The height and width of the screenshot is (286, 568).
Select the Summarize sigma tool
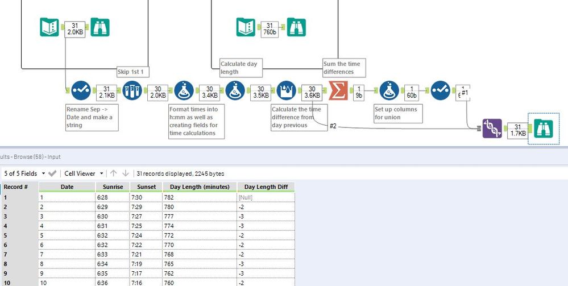(338, 90)
